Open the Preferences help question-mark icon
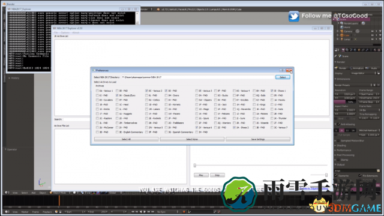The width and height of the screenshot is (384, 216). coord(283,70)
